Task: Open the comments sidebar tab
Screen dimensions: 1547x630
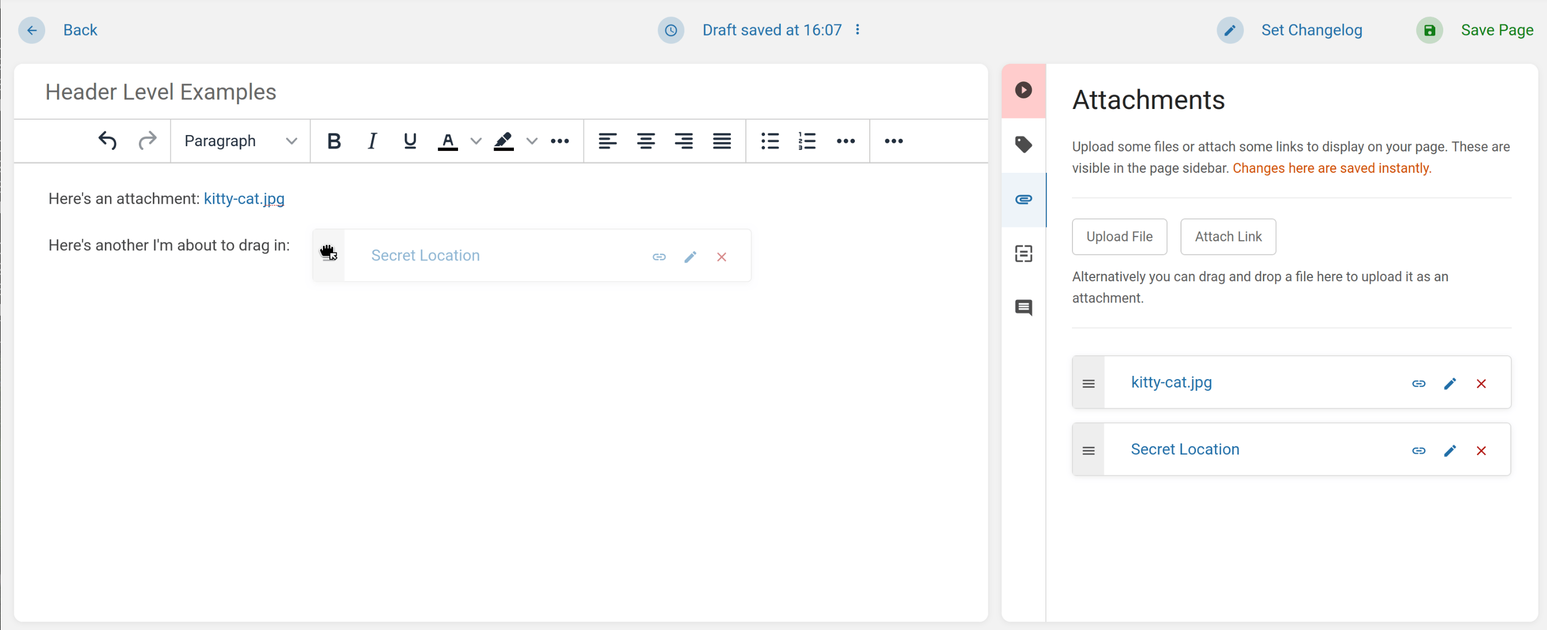Action: point(1024,308)
